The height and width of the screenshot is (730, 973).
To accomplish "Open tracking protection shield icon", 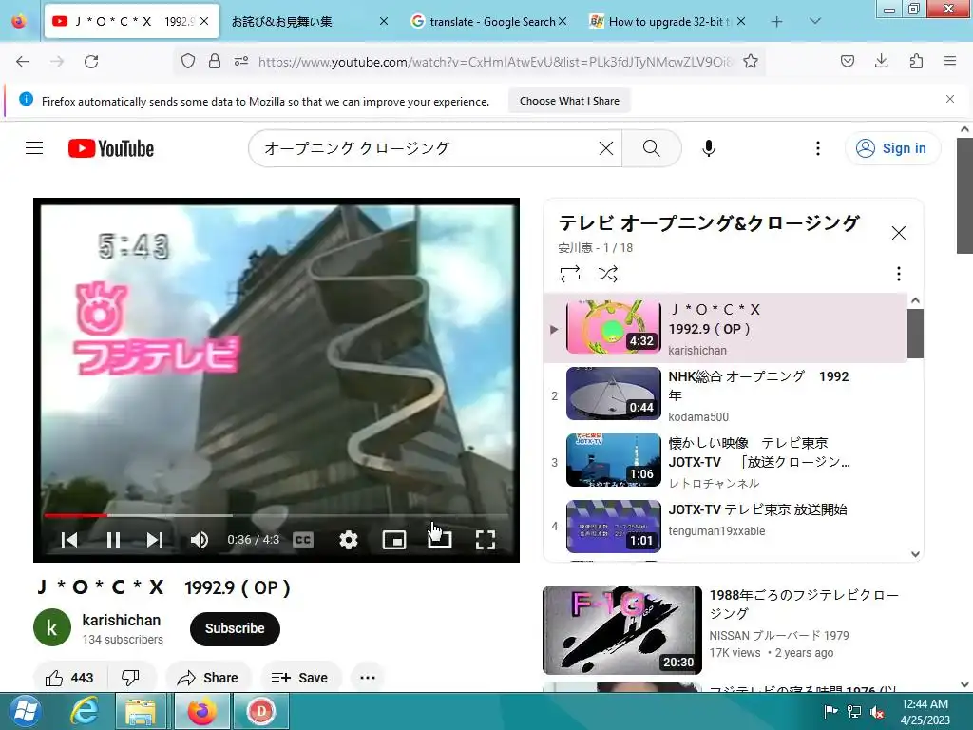I will tap(188, 62).
